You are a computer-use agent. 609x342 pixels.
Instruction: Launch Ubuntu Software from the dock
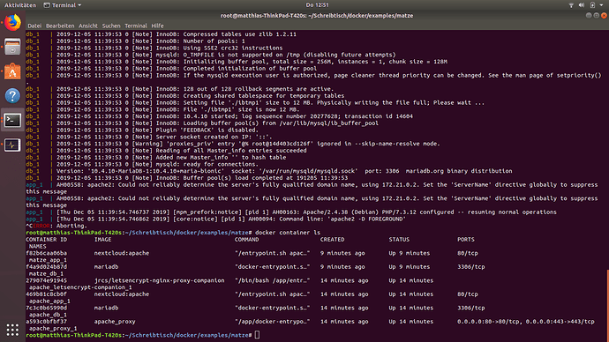(12, 71)
